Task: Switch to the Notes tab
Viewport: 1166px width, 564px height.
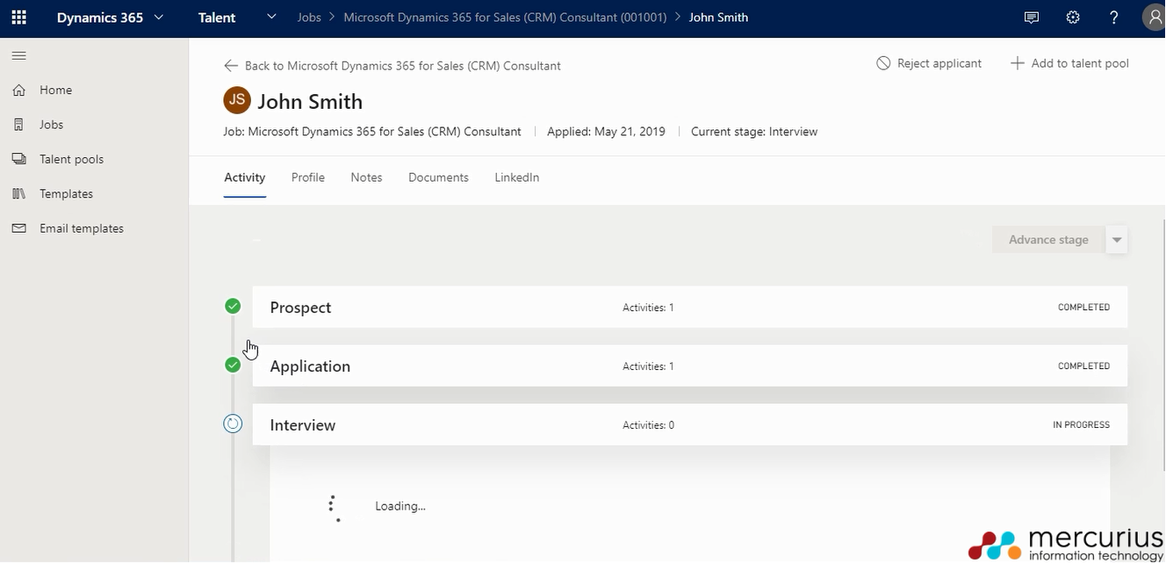Action: tap(366, 177)
